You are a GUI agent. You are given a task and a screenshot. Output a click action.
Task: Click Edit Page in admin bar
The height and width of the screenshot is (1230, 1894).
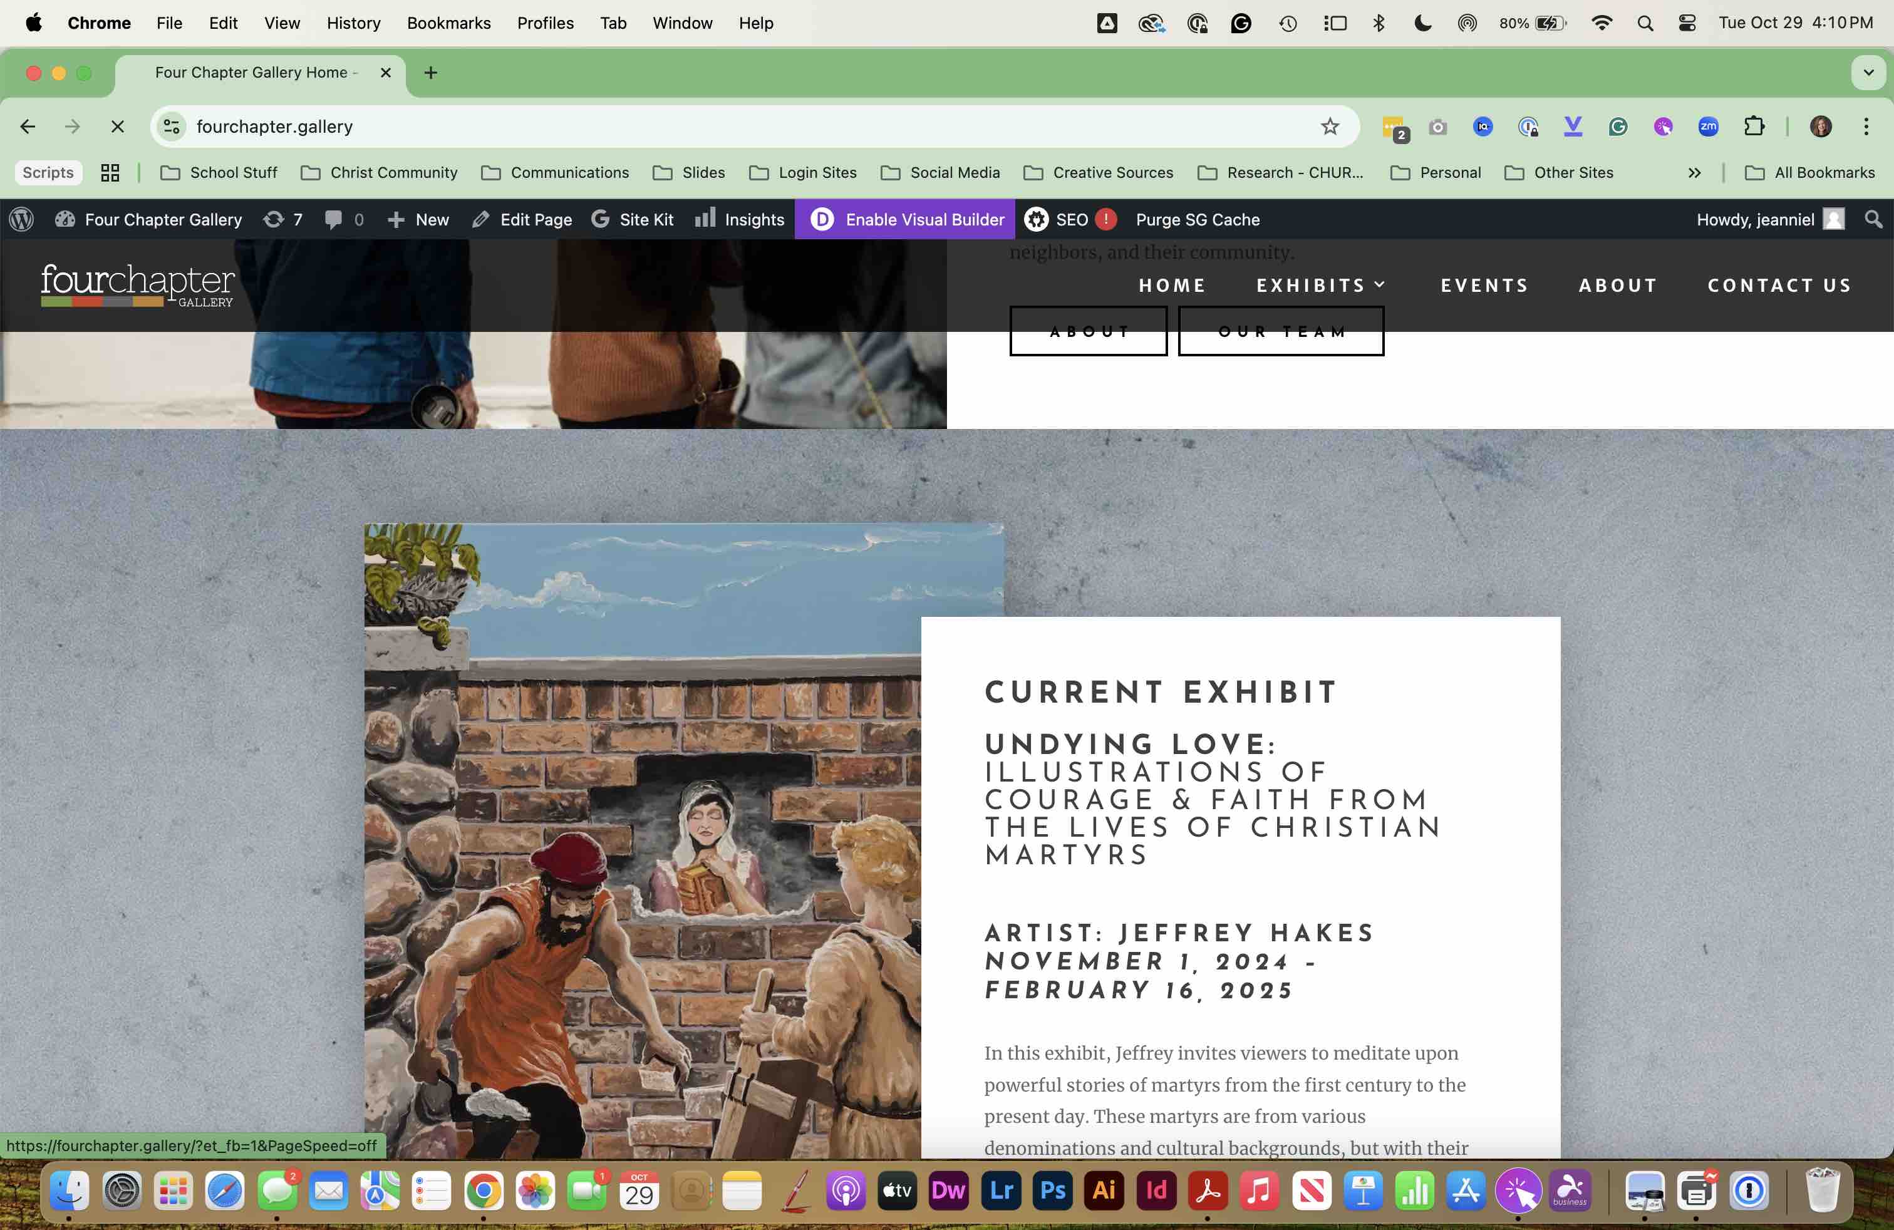click(521, 219)
